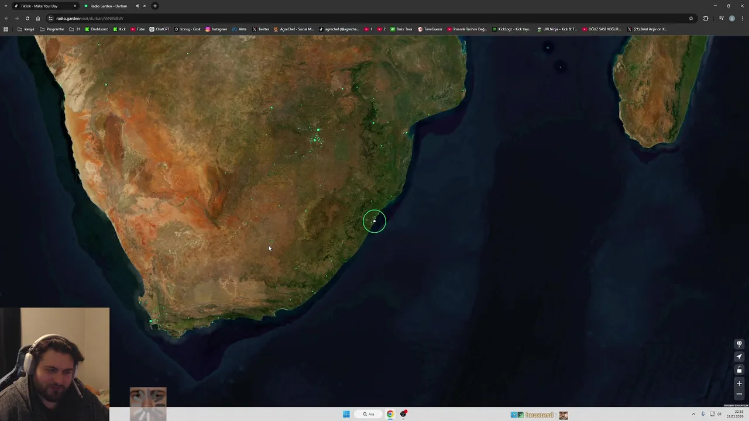Open the Kick bookmark
749x421 pixels.
pos(119,29)
